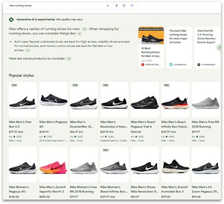Expand the "consider things like" chevron

pos(79,34)
